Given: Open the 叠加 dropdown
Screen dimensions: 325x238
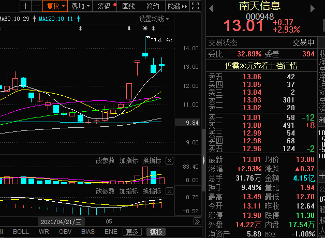Looking at the screenshot, I should [80, 6].
